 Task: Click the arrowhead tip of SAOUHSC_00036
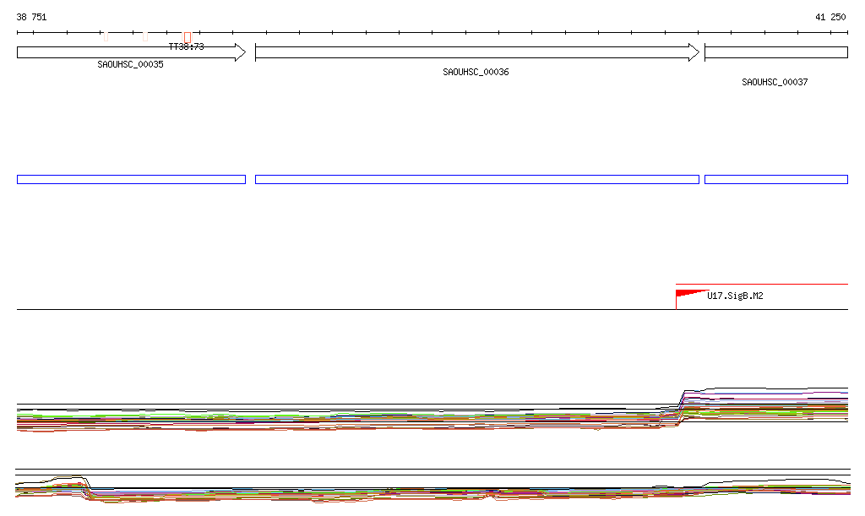pos(696,52)
